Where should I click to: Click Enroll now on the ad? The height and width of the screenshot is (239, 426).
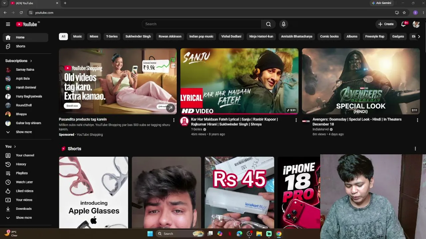click(x=72, y=106)
